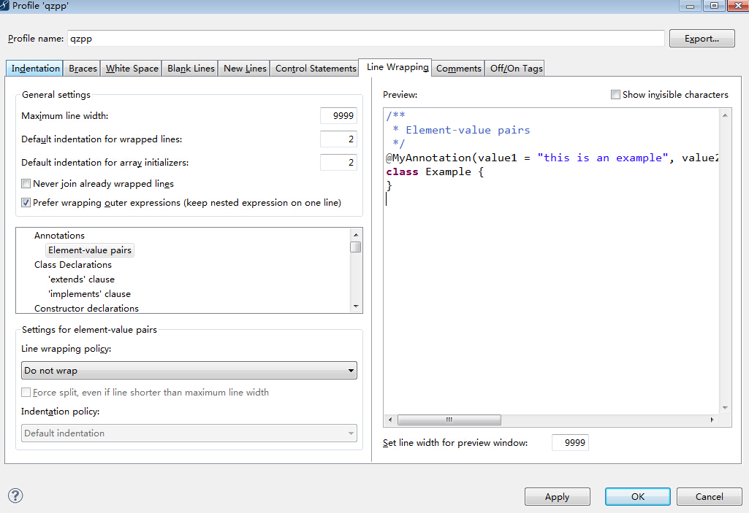Click the help question mark icon
Image resolution: width=749 pixels, height=513 pixels.
point(15,495)
